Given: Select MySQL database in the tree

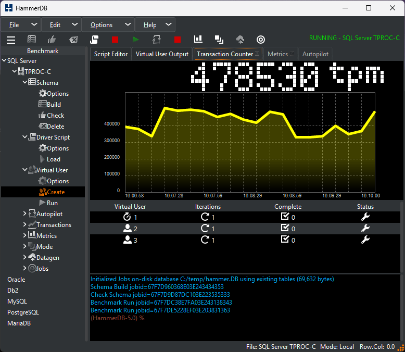Looking at the screenshot, I should pyautogui.click(x=17, y=301).
